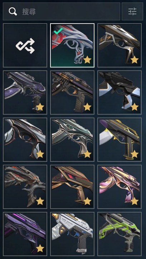Click the green checkmark on equipped skin
146x259 pixels.
[58, 31]
